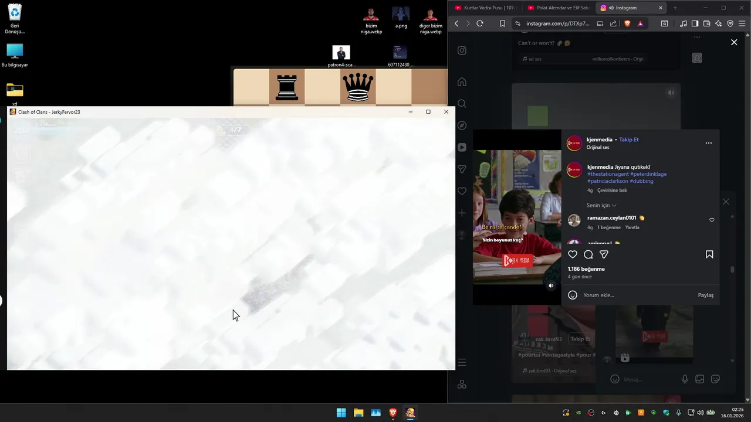Screen dimensions: 751x422
Task: Open a new browser tab
Action: tap(675, 8)
